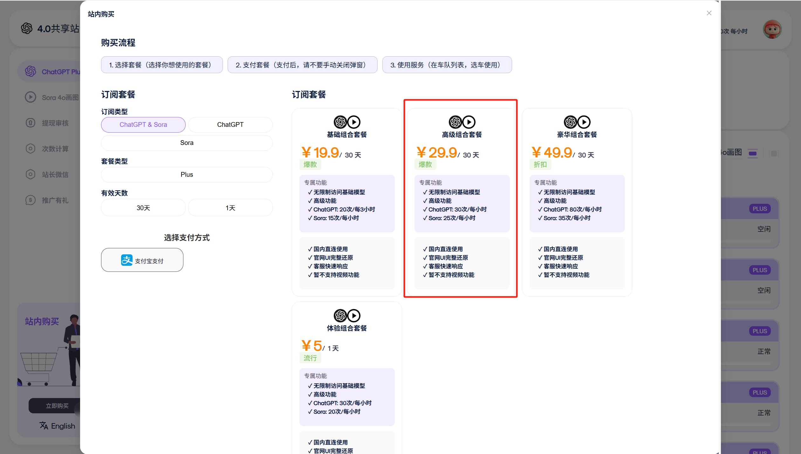Click 立即购买 button in background page

(55, 406)
